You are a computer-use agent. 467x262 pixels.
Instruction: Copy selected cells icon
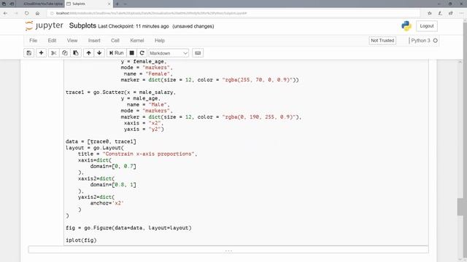click(65, 53)
